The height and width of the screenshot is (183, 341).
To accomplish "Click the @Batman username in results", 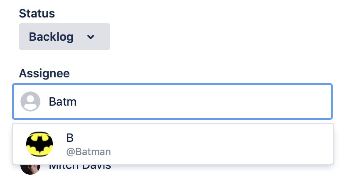I will pyautogui.click(x=89, y=152).
